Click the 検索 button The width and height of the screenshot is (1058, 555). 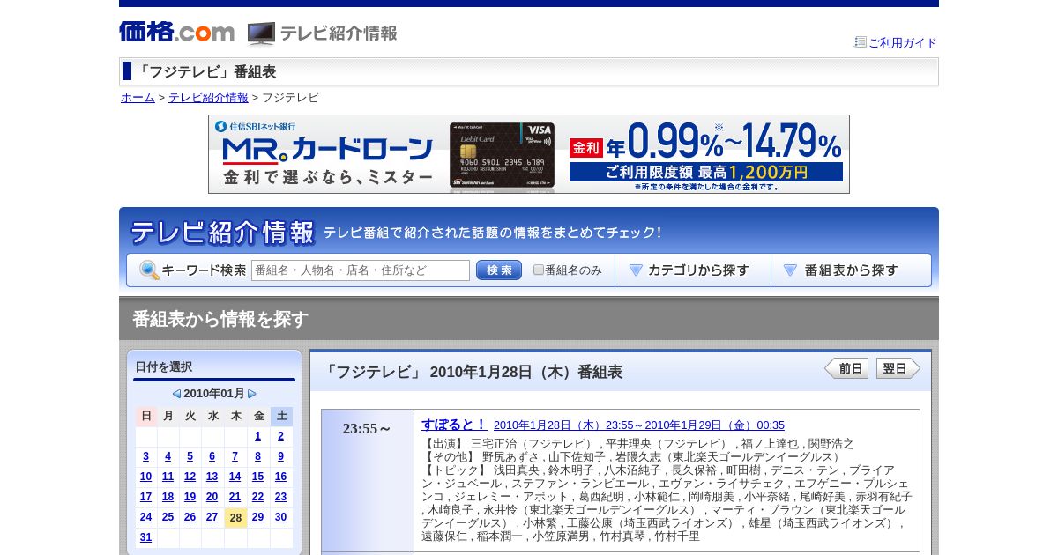point(499,270)
